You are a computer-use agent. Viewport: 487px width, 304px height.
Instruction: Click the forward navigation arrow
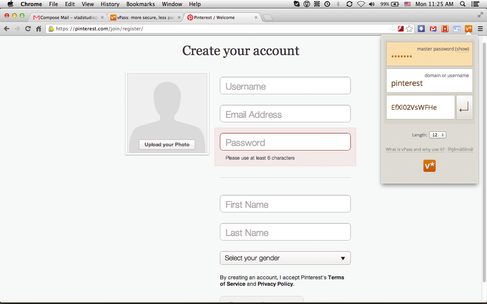17,28
